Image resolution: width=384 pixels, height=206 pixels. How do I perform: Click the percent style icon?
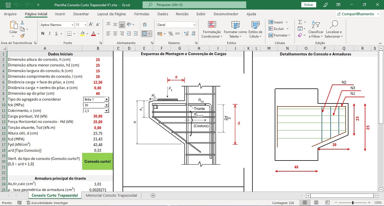[171, 34]
